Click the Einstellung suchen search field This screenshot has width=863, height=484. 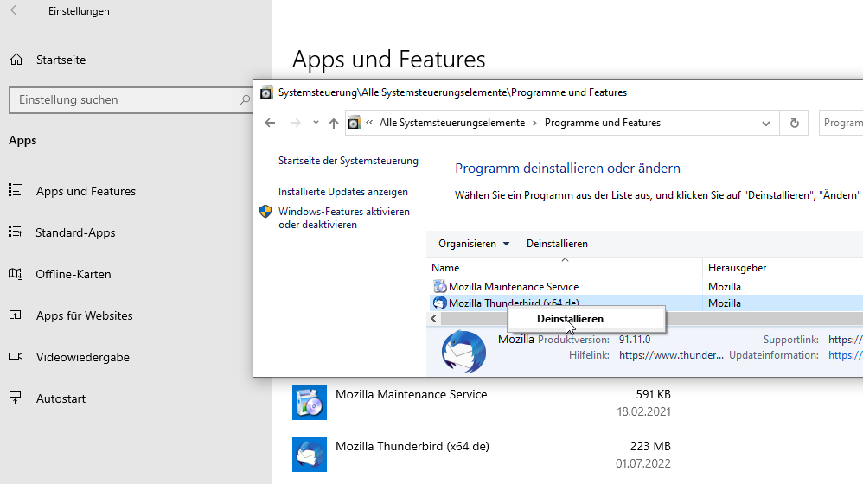(121, 100)
